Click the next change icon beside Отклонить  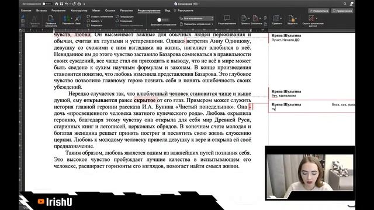265,24
